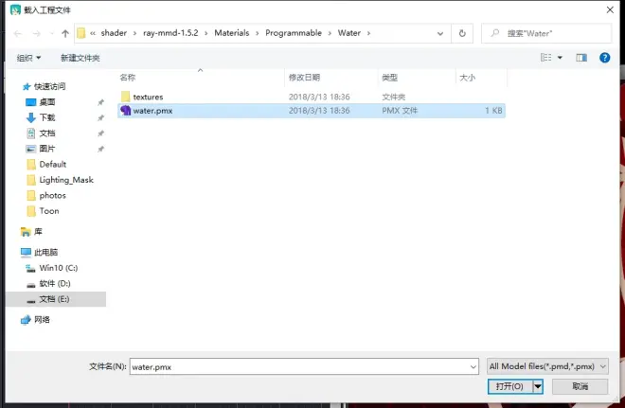
Task: Open 桌面 in the sidebar
Action: point(47,102)
